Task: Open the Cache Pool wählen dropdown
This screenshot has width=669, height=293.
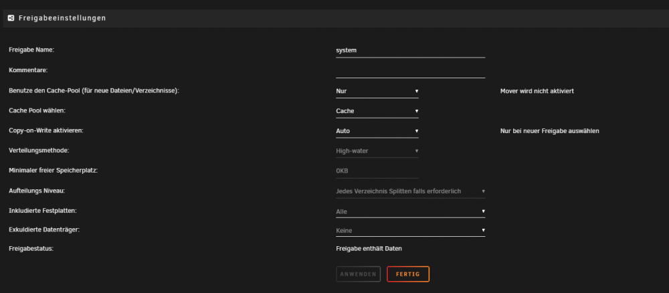Action: point(377,111)
